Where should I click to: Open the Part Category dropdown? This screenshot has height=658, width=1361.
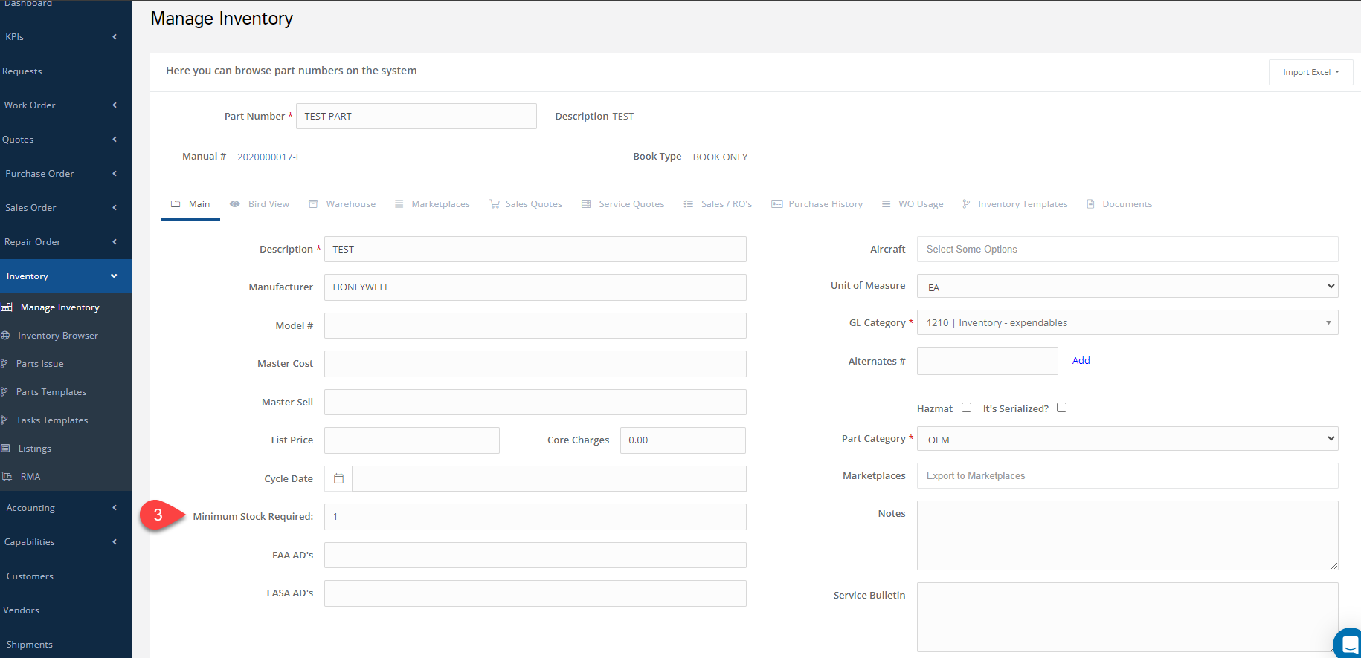coord(1127,440)
